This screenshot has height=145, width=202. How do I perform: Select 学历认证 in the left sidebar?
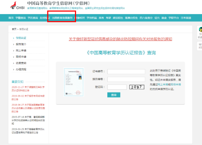click(21, 38)
